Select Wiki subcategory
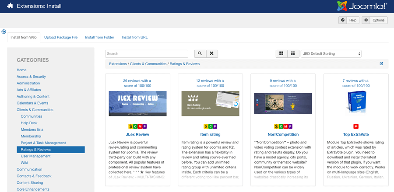 [x=25, y=163]
